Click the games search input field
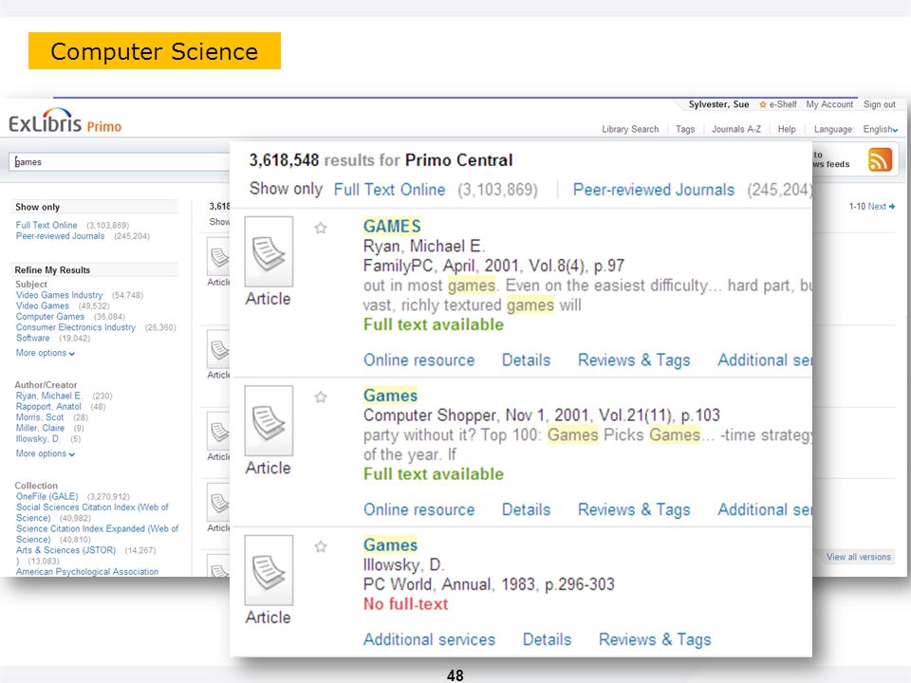This screenshot has width=911, height=683. 120,161
